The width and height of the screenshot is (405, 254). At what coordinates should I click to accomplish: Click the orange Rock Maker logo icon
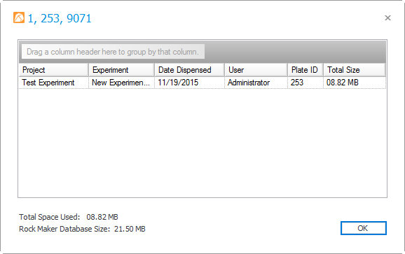(19, 17)
